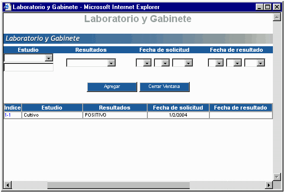Click Fecha de solicitud table column header
This screenshot has width=285, height=192.
pos(178,108)
